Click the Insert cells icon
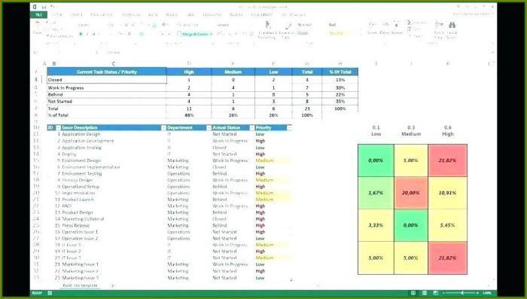The width and height of the screenshot is (527, 299). [373, 25]
